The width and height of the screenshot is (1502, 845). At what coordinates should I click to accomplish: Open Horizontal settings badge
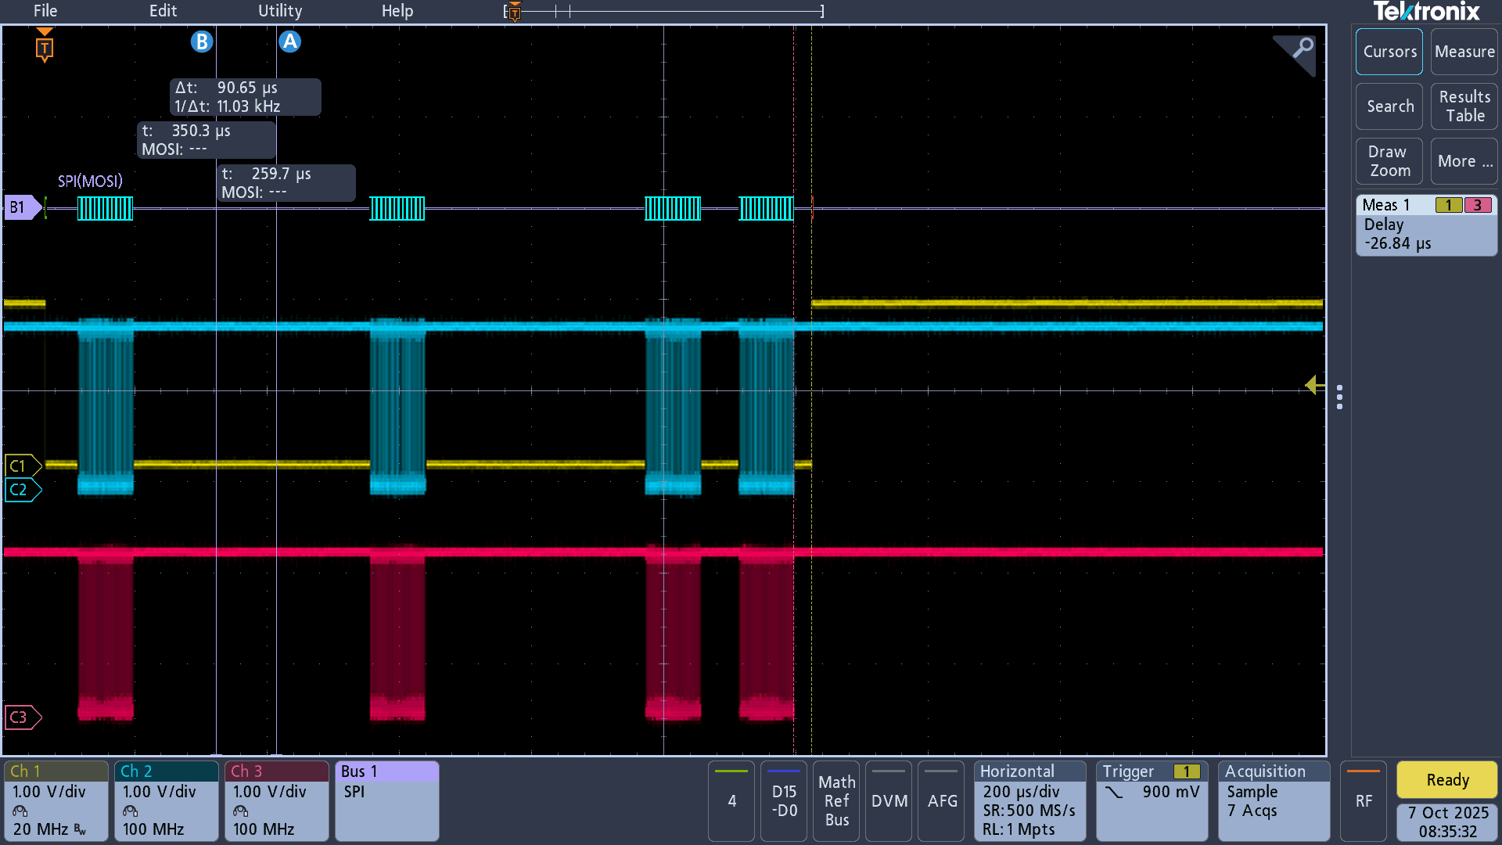[x=1030, y=800]
